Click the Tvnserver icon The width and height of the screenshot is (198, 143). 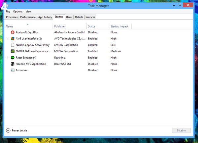point(13,70)
